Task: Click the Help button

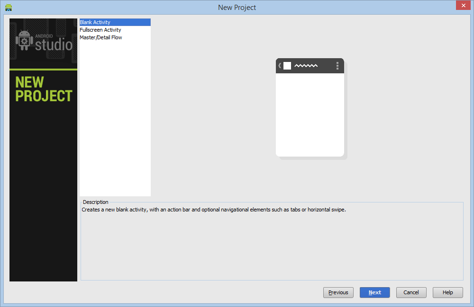Action: (x=447, y=292)
